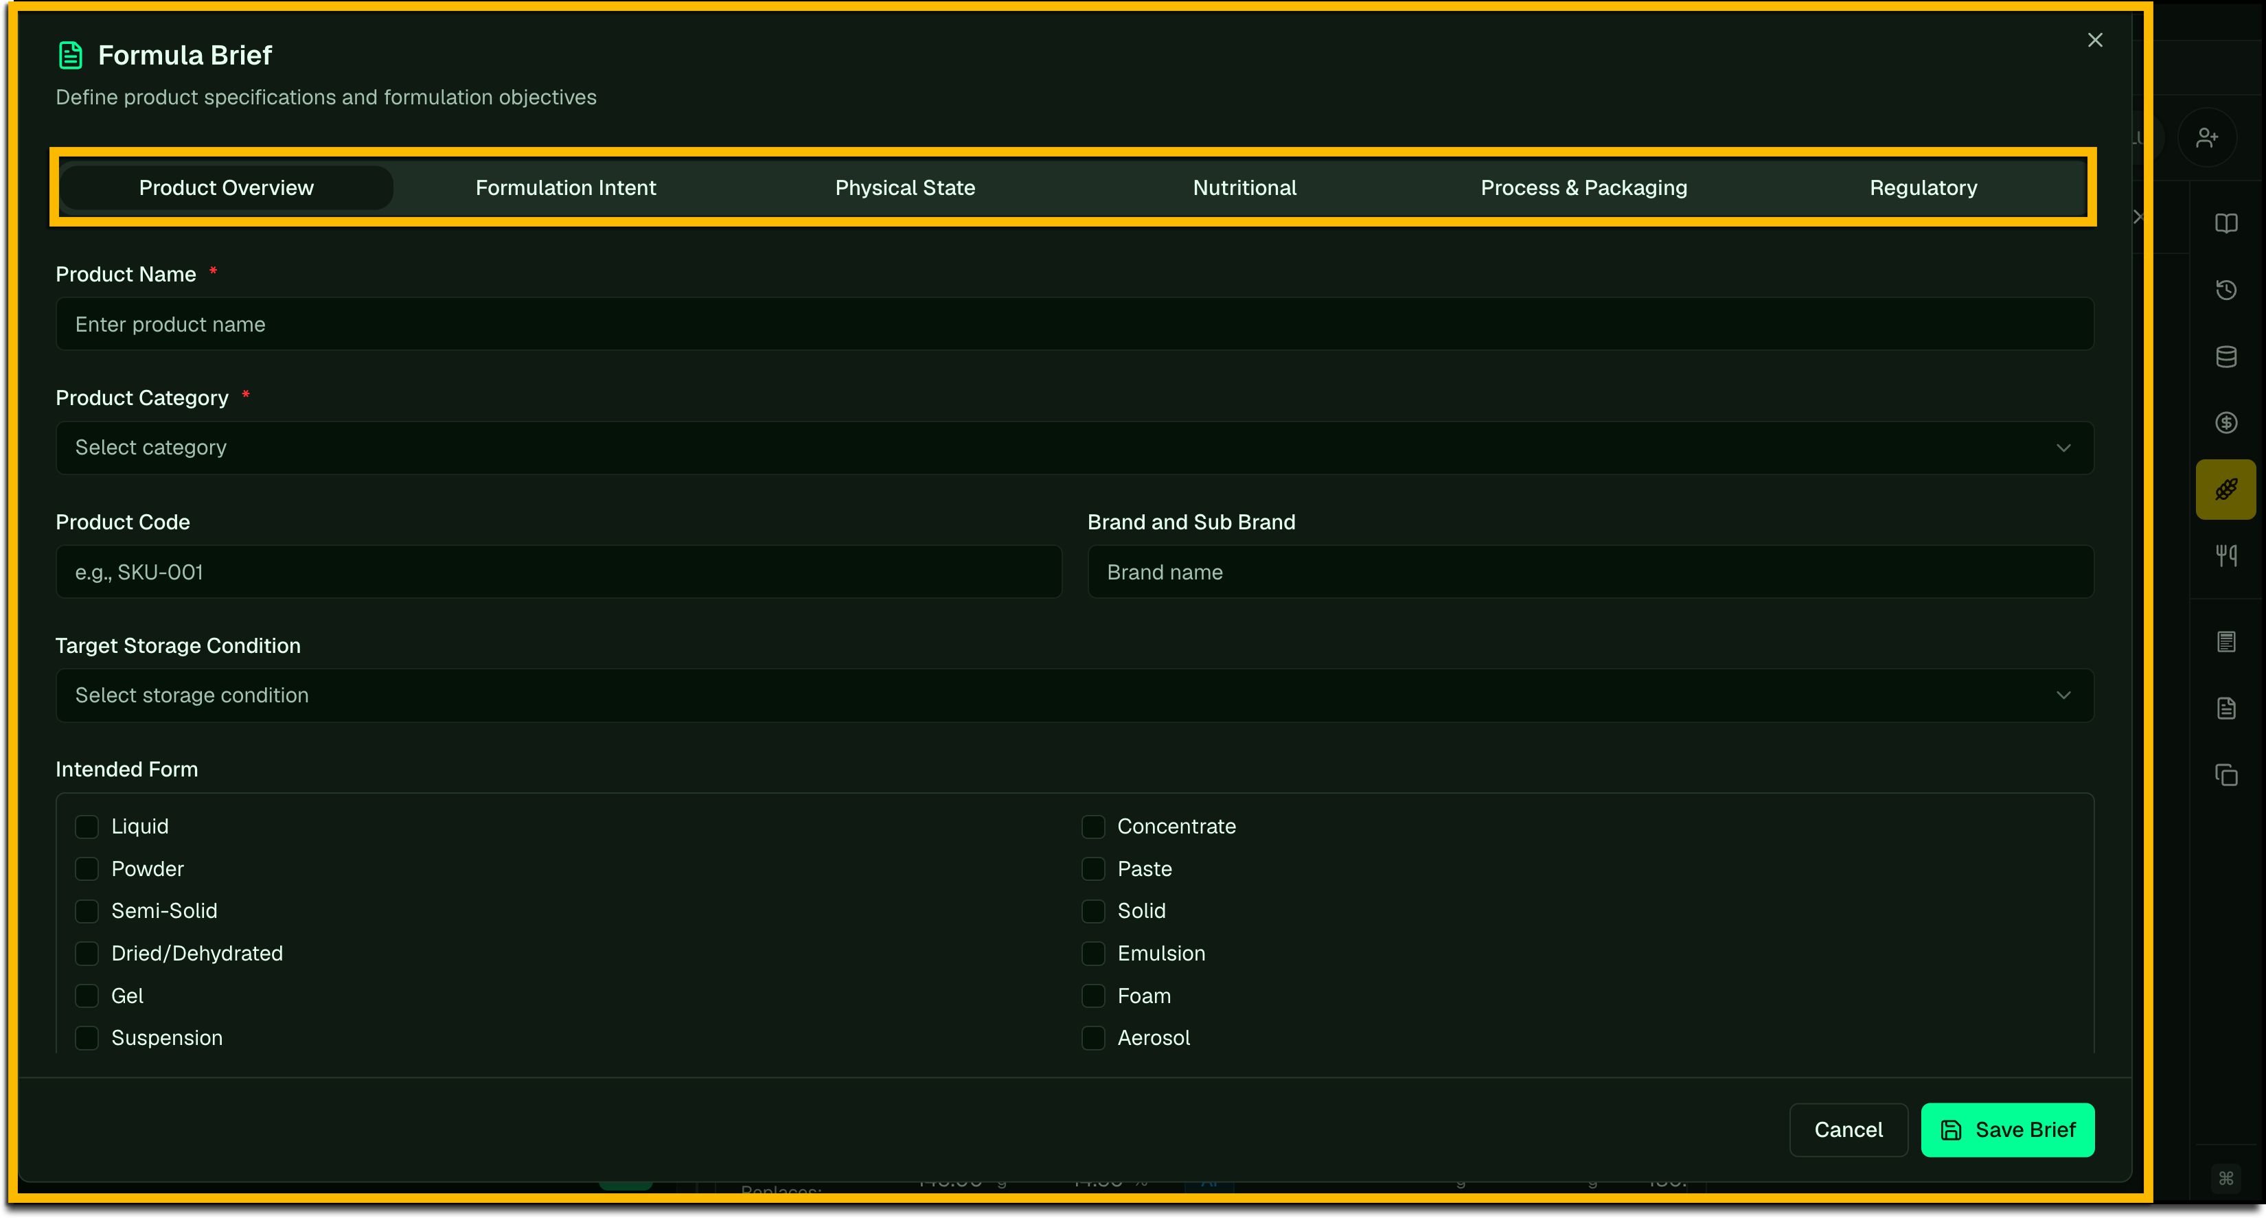Select the highlighted wheat icon in sidebar
The image size is (2266, 1218).
tap(2225, 489)
